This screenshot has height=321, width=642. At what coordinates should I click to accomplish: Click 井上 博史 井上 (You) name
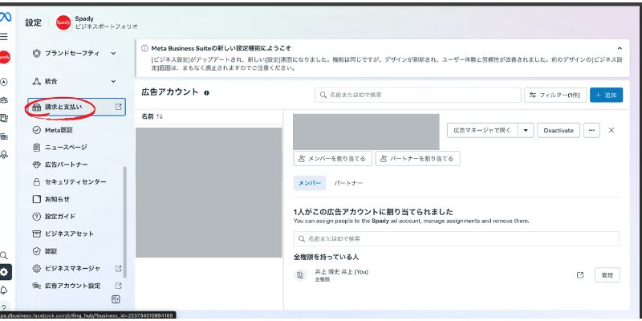click(342, 272)
